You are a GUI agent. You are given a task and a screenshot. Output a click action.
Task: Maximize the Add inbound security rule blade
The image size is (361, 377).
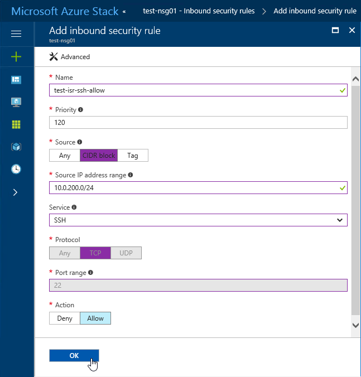[x=335, y=30]
